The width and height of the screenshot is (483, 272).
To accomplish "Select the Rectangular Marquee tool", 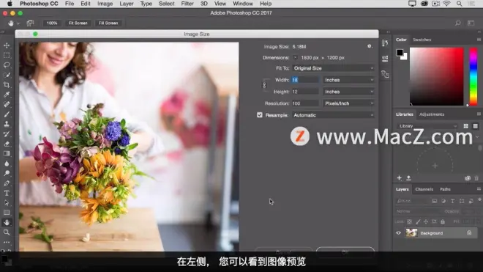I will [7, 55].
